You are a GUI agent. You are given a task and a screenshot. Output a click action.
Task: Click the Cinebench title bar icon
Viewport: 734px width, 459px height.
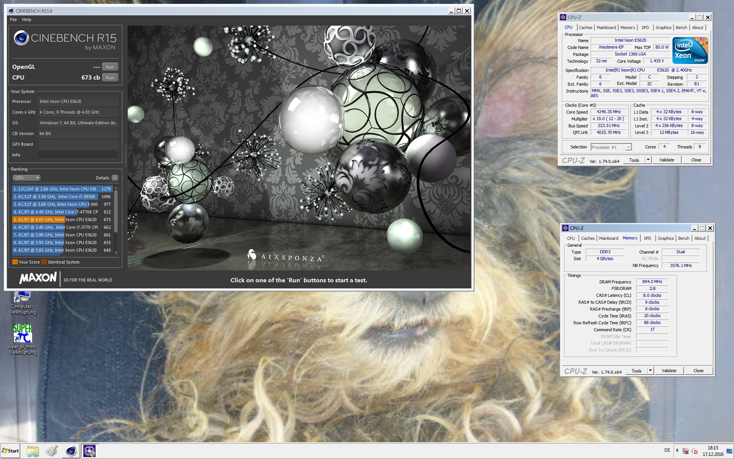10,11
